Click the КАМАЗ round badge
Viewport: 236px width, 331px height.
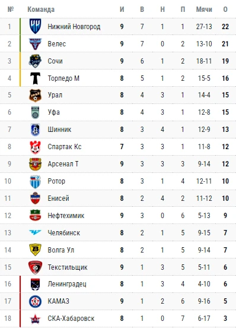tap(35, 301)
